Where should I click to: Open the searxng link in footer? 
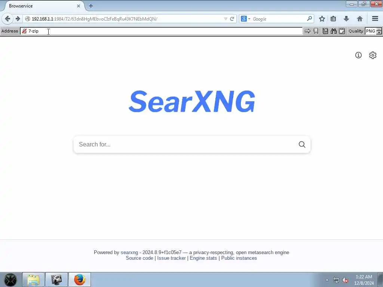[129, 252]
